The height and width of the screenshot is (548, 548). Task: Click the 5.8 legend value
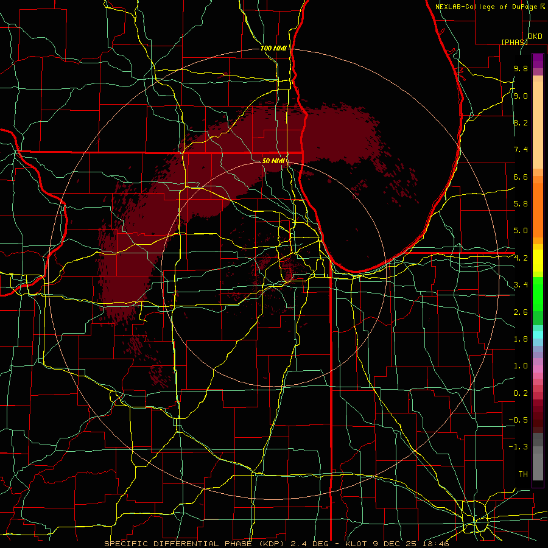pos(521,203)
